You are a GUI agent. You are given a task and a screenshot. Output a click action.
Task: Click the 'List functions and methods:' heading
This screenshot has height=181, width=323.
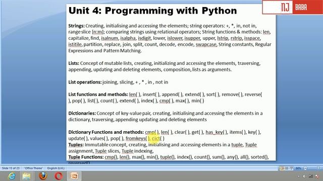click(x=98, y=95)
